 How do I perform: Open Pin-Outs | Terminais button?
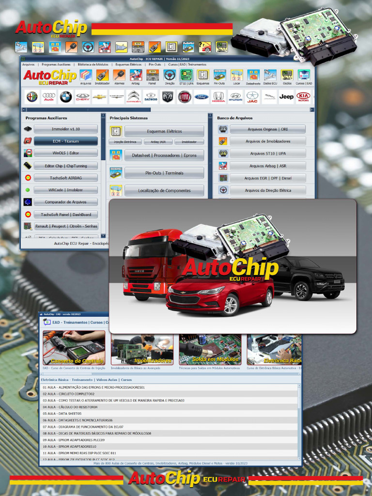pos(164,173)
